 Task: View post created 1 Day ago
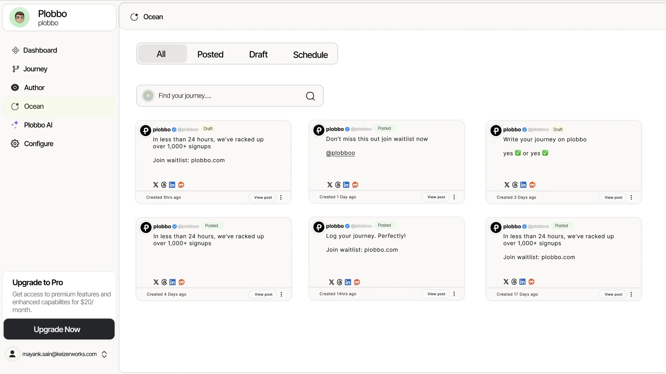pyautogui.click(x=436, y=197)
